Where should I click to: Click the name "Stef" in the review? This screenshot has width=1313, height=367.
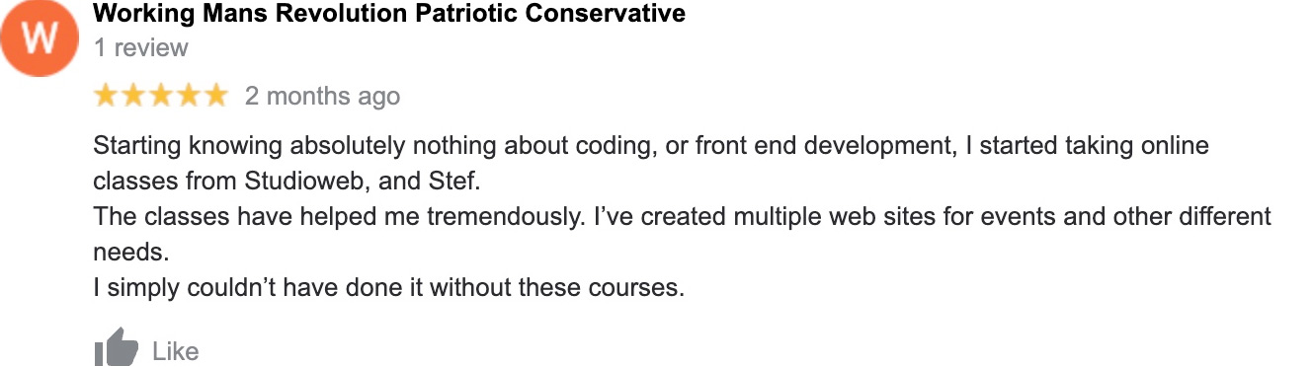[451, 182]
